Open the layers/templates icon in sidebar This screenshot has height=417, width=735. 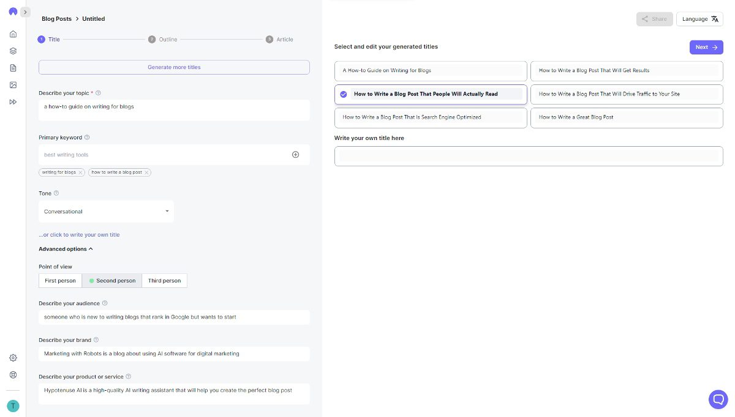[x=13, y=51]
